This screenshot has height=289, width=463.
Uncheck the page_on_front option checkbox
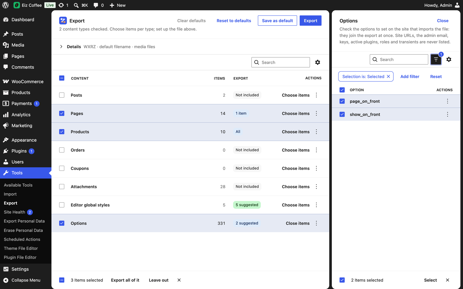tap(342, 101)
